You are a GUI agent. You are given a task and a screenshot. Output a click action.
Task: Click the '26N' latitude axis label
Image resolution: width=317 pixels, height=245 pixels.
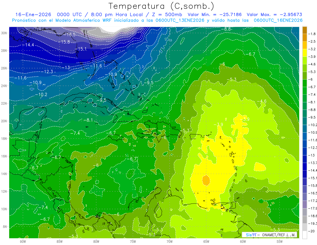point(4,68)
